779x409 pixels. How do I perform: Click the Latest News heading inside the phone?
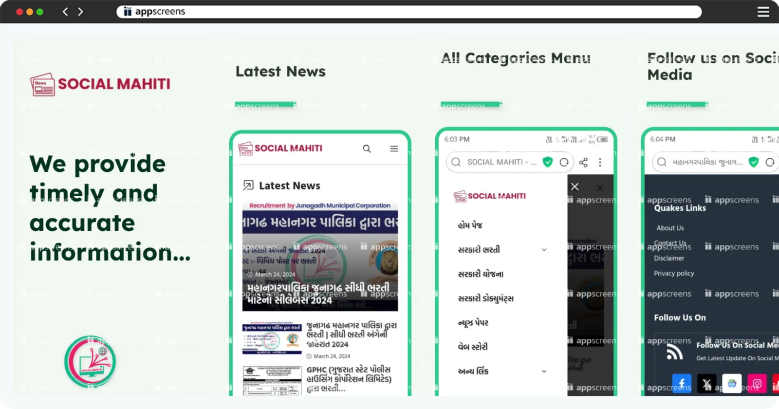coord(290,186)
